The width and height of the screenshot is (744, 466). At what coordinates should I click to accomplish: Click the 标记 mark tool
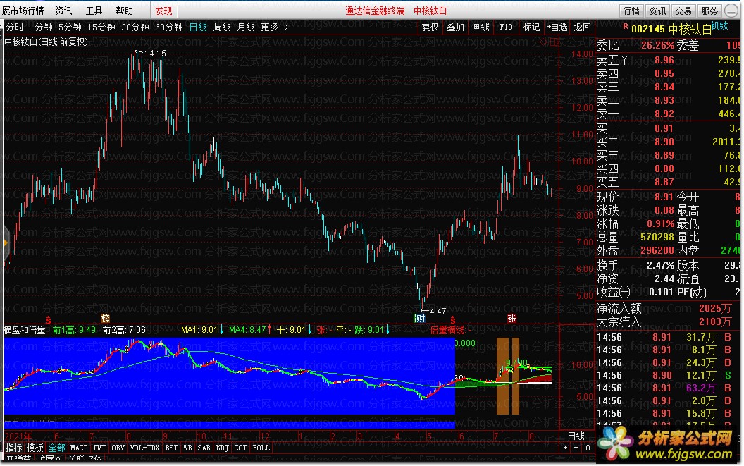point(531,27)
